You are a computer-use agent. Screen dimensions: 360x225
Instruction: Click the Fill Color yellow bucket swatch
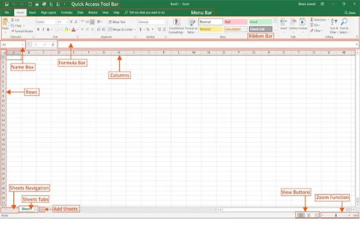click(x=66, y=29)
